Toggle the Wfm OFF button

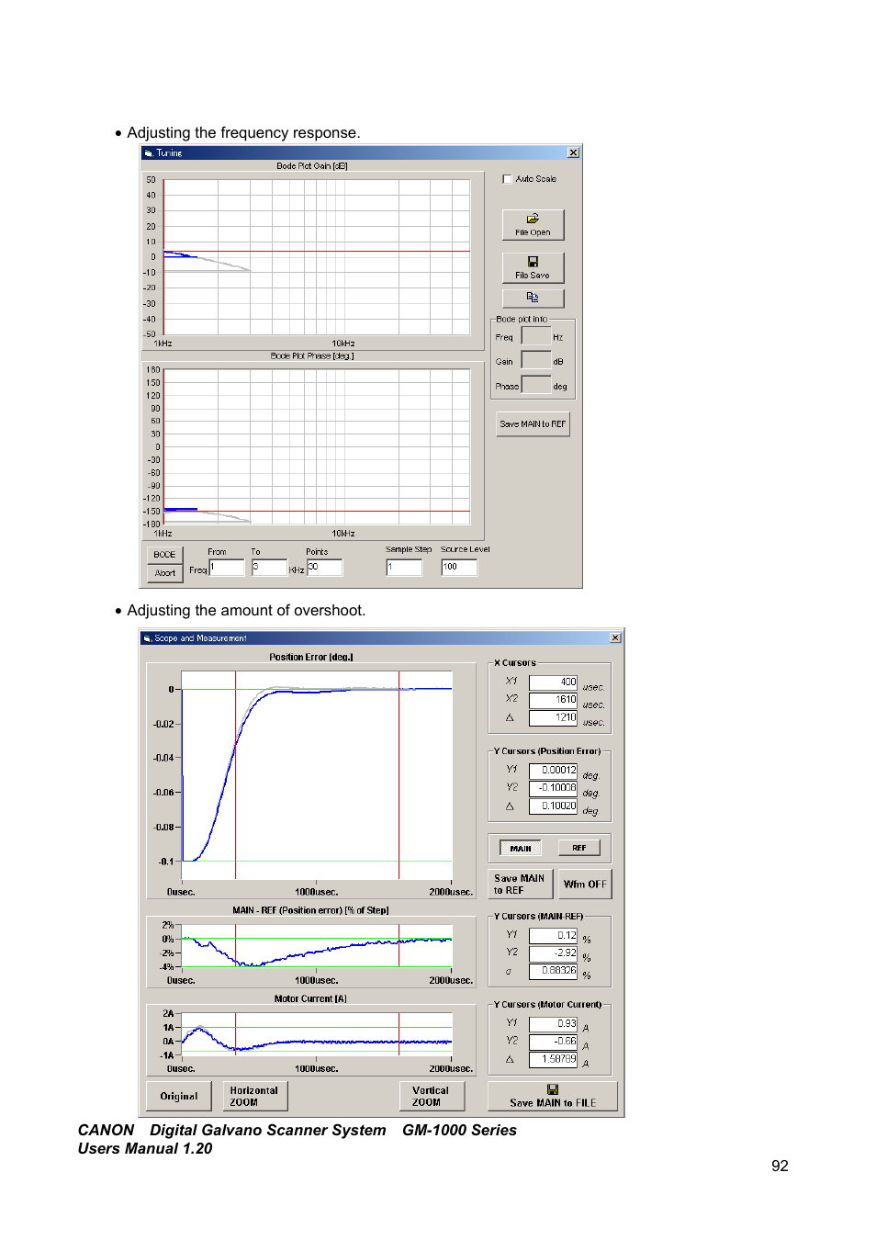(585, 884)
